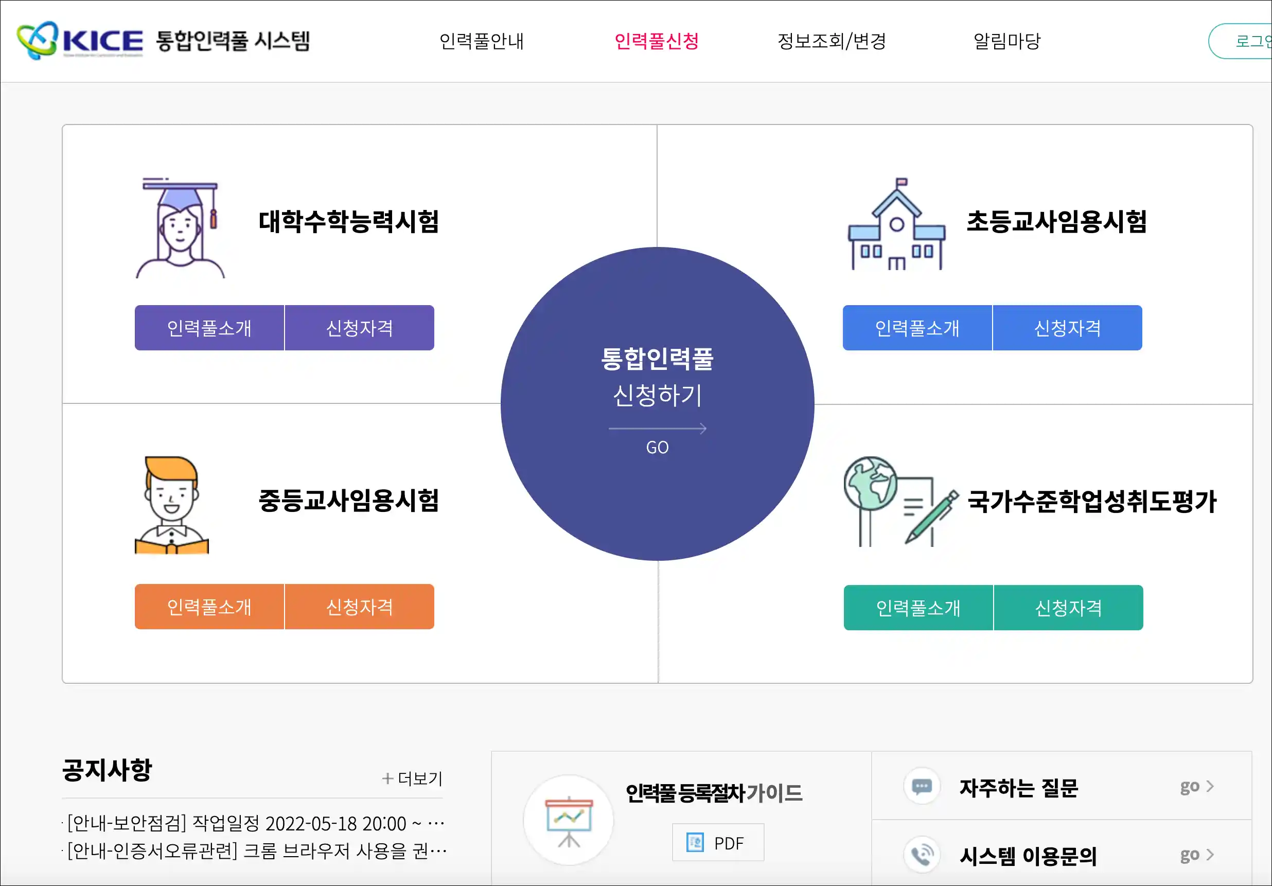The height and width of the screenshot is (886, 1272).
Task: Click the 대학수학능력시험 heading
Action: (x=349, y=222)
